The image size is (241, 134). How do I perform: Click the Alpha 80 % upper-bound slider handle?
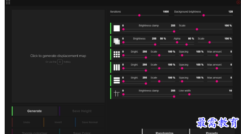(187, 45)
